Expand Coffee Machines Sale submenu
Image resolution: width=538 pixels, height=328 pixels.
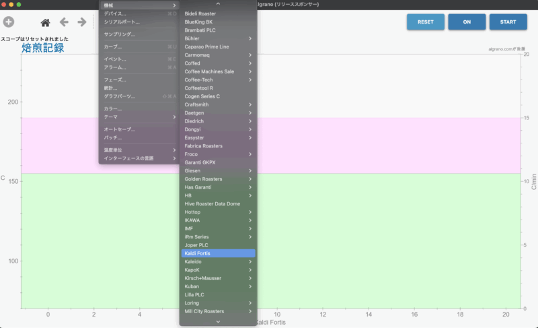(218, 71)
